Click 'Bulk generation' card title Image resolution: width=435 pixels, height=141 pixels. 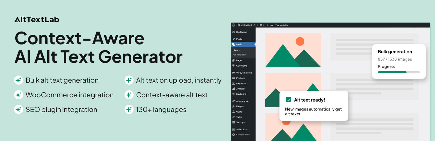pyautogui.click(x=395, y=52)
